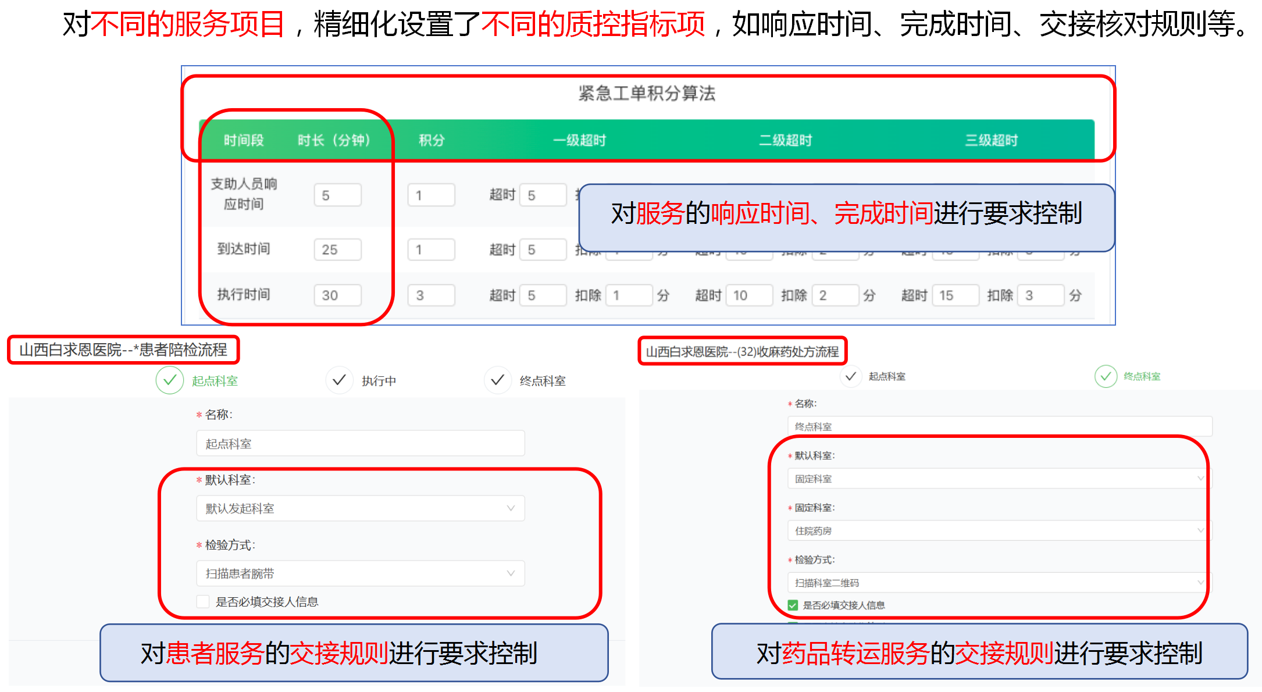1262x692 pixels.
Task: Click the 起点科室 step label in 患者陪检流程
Action: tap(215, 381)
